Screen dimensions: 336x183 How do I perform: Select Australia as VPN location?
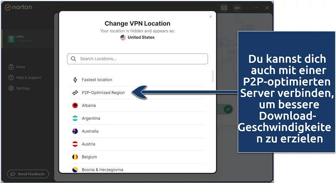tap(137, 131)
